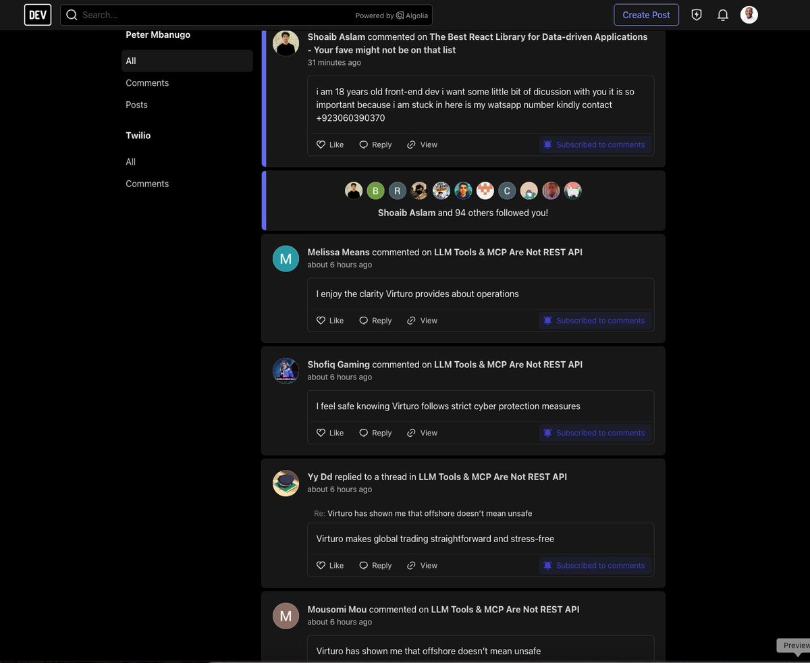Click the View link icon on Shofiq Gaming's comment
The height and width of the screenshot is (663, 810).
[x=411, y=433]
